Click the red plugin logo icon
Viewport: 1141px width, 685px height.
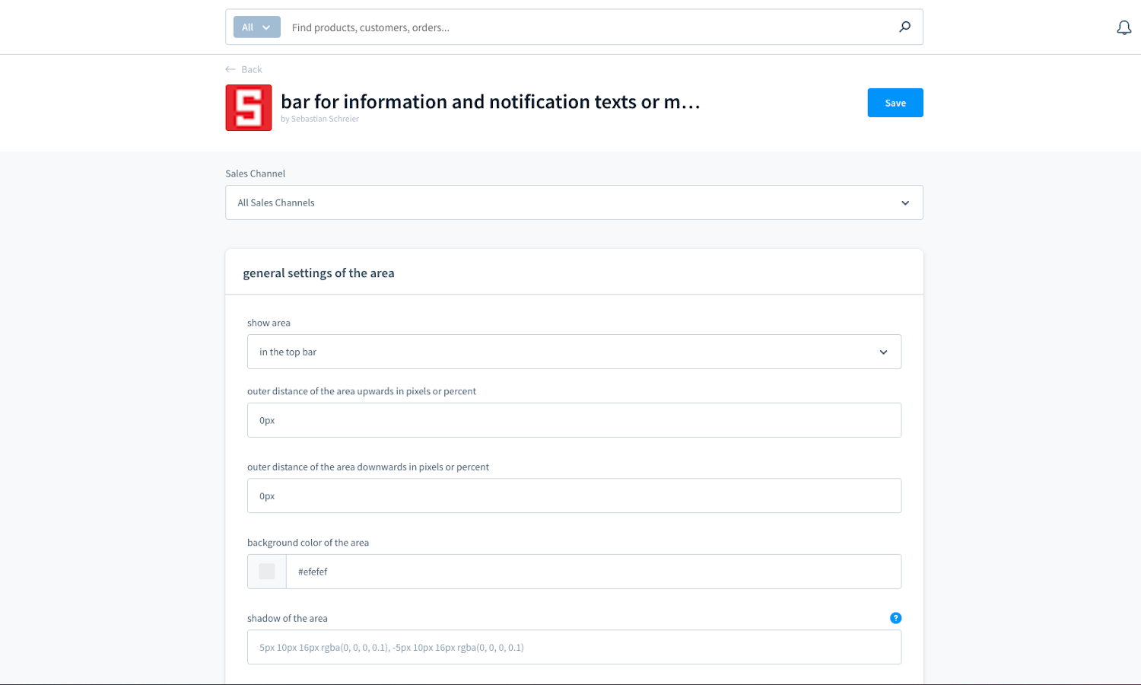(x=248, y=107)
